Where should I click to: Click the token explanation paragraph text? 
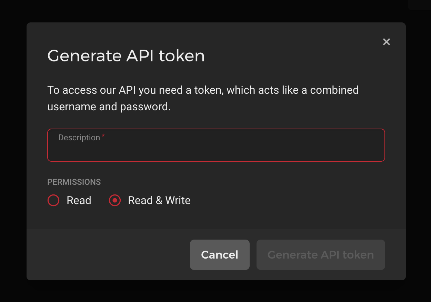(203, 98)
